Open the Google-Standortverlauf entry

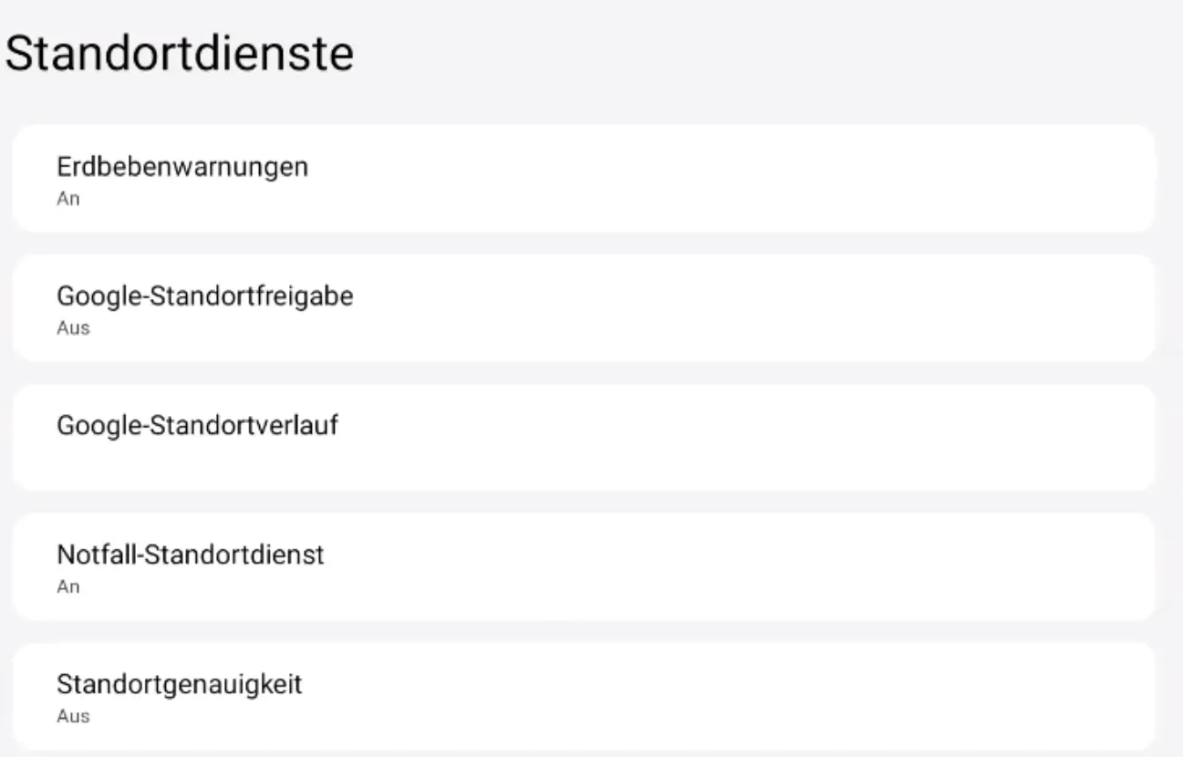pyautogui.click(x=584, y=438)
